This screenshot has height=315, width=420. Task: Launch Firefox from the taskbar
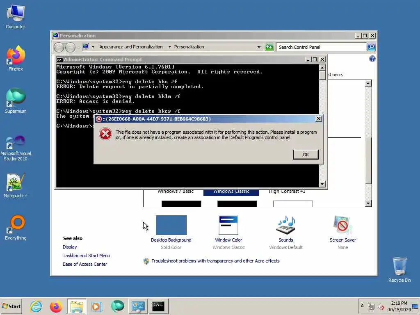click(x=56, y=306)
